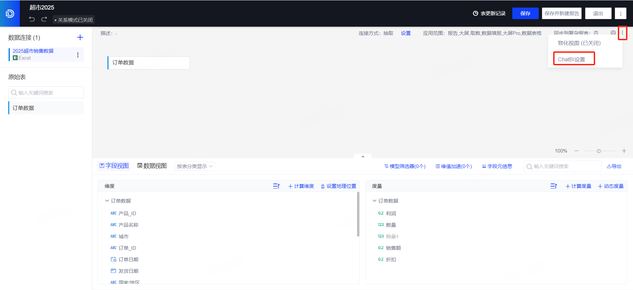Click the sort icon in 度量 panel
This screenshot has width=633, height=290.
[x=554, y=186]
